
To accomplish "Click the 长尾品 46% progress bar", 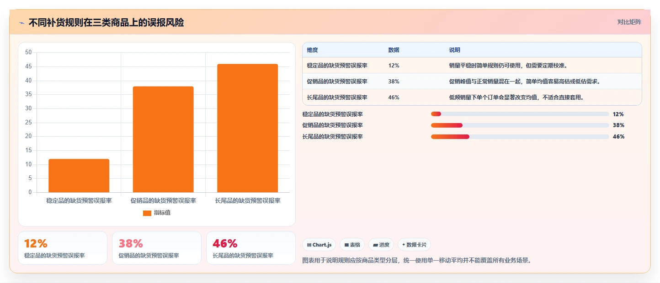I will point(520,137).
